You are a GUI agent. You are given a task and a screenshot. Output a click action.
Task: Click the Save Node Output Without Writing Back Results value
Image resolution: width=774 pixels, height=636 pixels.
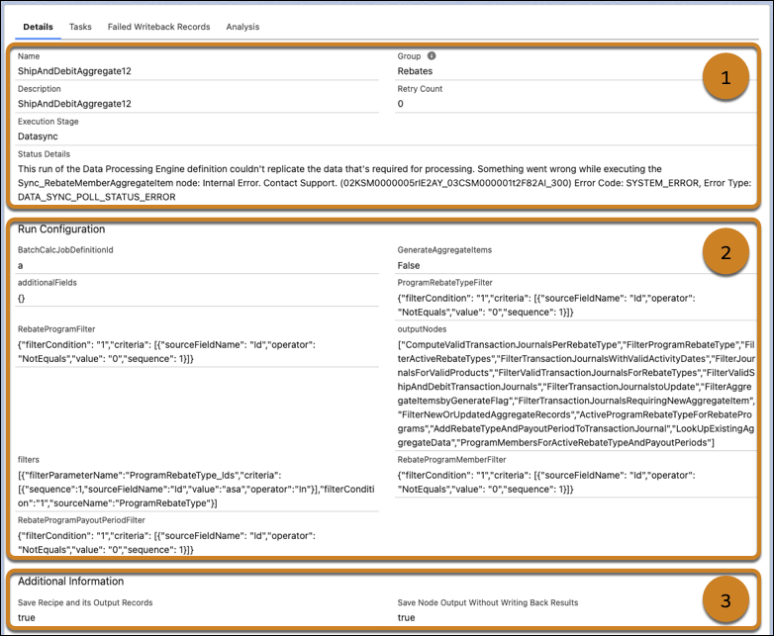tap(406, 617)
